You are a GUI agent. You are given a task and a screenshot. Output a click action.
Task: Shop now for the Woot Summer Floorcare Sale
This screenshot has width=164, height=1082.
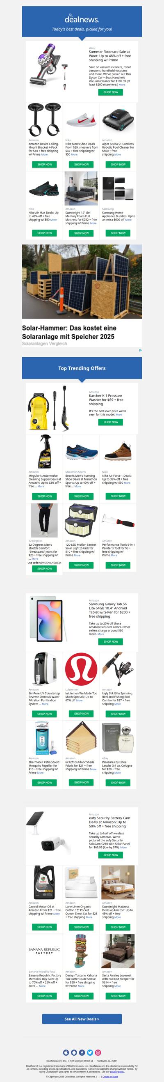[x=111, y=92]
